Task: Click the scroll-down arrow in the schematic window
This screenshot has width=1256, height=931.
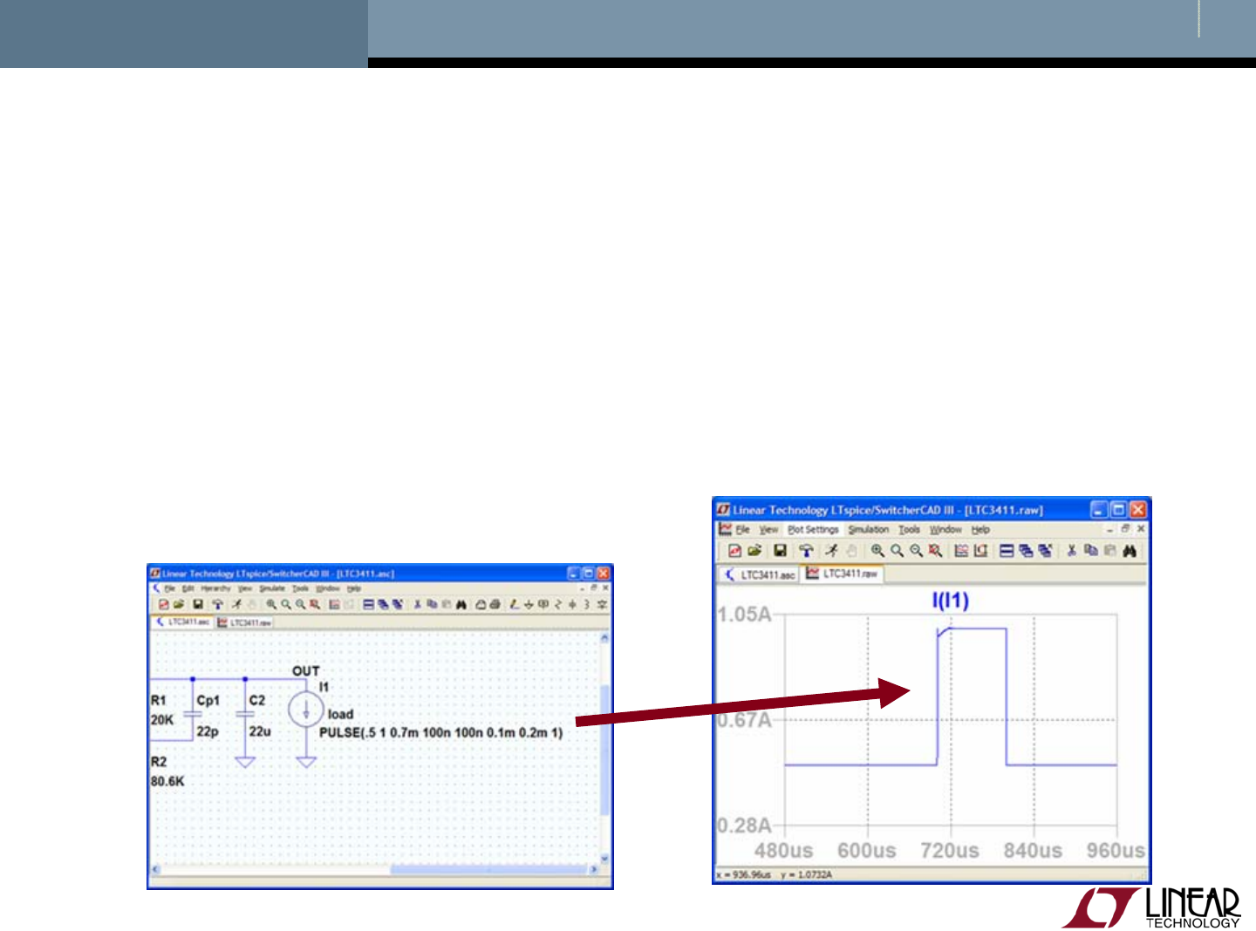Action: pos(604,858)
